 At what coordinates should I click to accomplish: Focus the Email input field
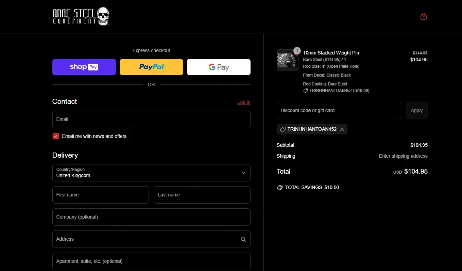(x=151, y=119)
